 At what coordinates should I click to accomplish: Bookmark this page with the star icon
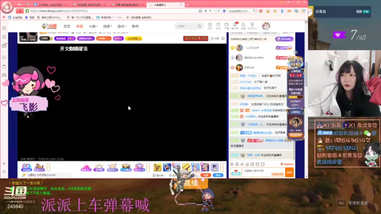point(206,11)
